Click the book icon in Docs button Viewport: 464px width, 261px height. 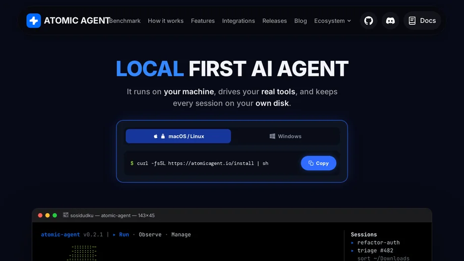[x=412, y=21]
